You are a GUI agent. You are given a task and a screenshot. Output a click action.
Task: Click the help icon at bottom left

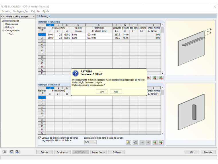(5, 152)
